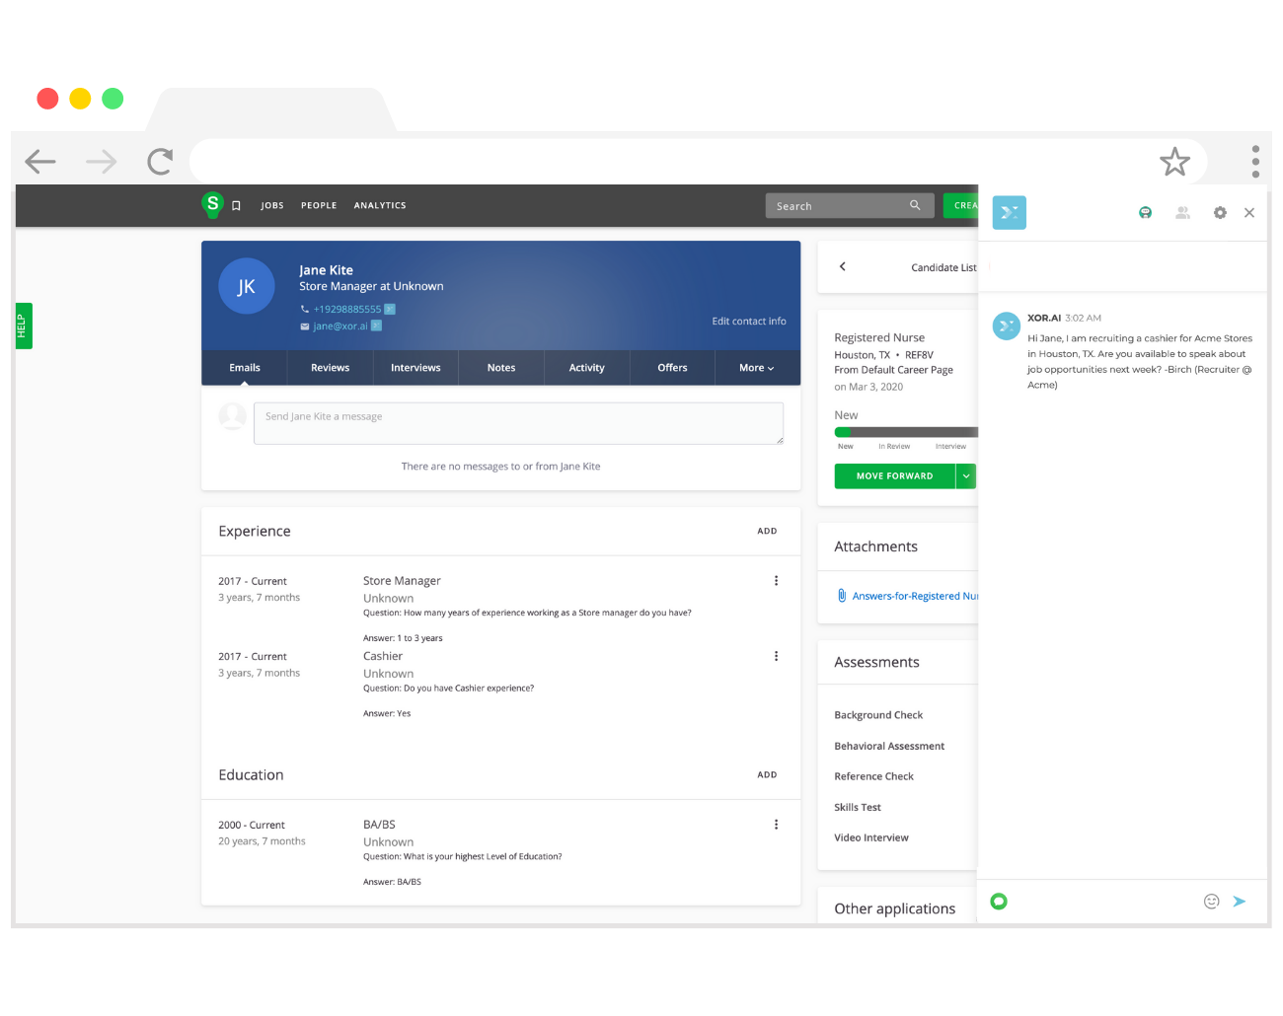Click the Send Jane Kite message field
The image size is (1283, 1016).
pyautogui.click(x=518, y=423)
